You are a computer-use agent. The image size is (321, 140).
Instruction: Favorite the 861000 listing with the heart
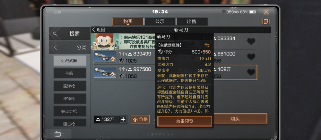pyautogui.click(x=251, y=57)
